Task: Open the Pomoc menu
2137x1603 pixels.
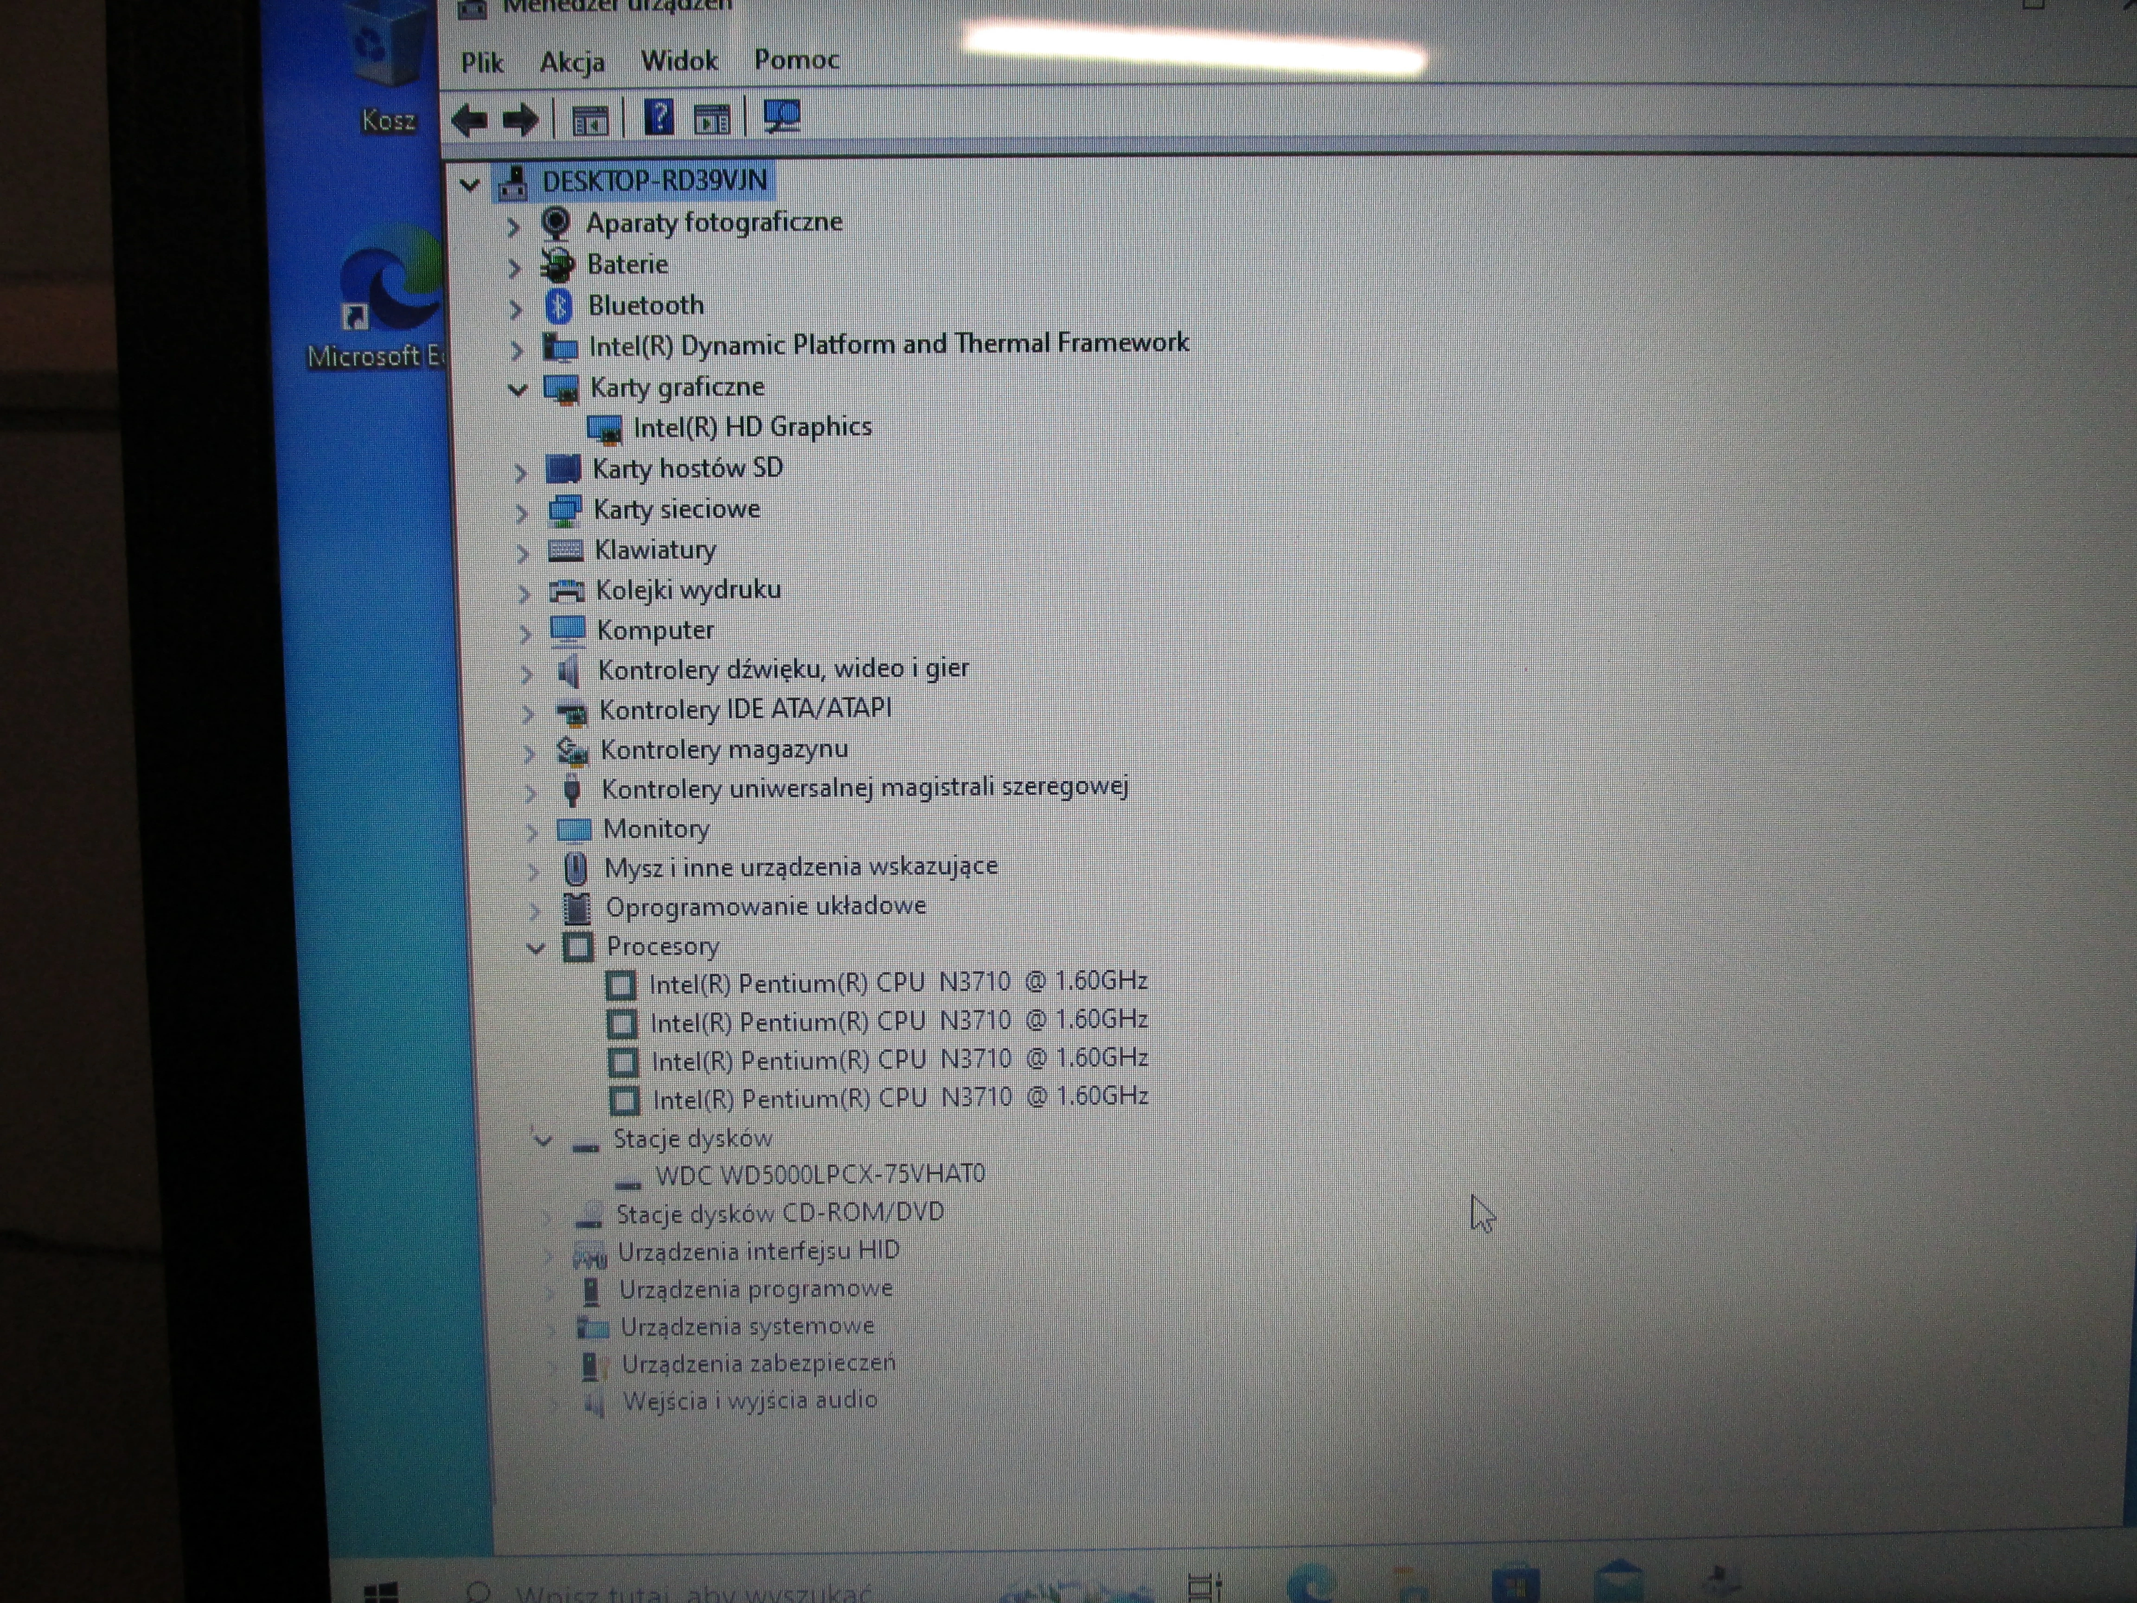Action: [x=796, y=60]
